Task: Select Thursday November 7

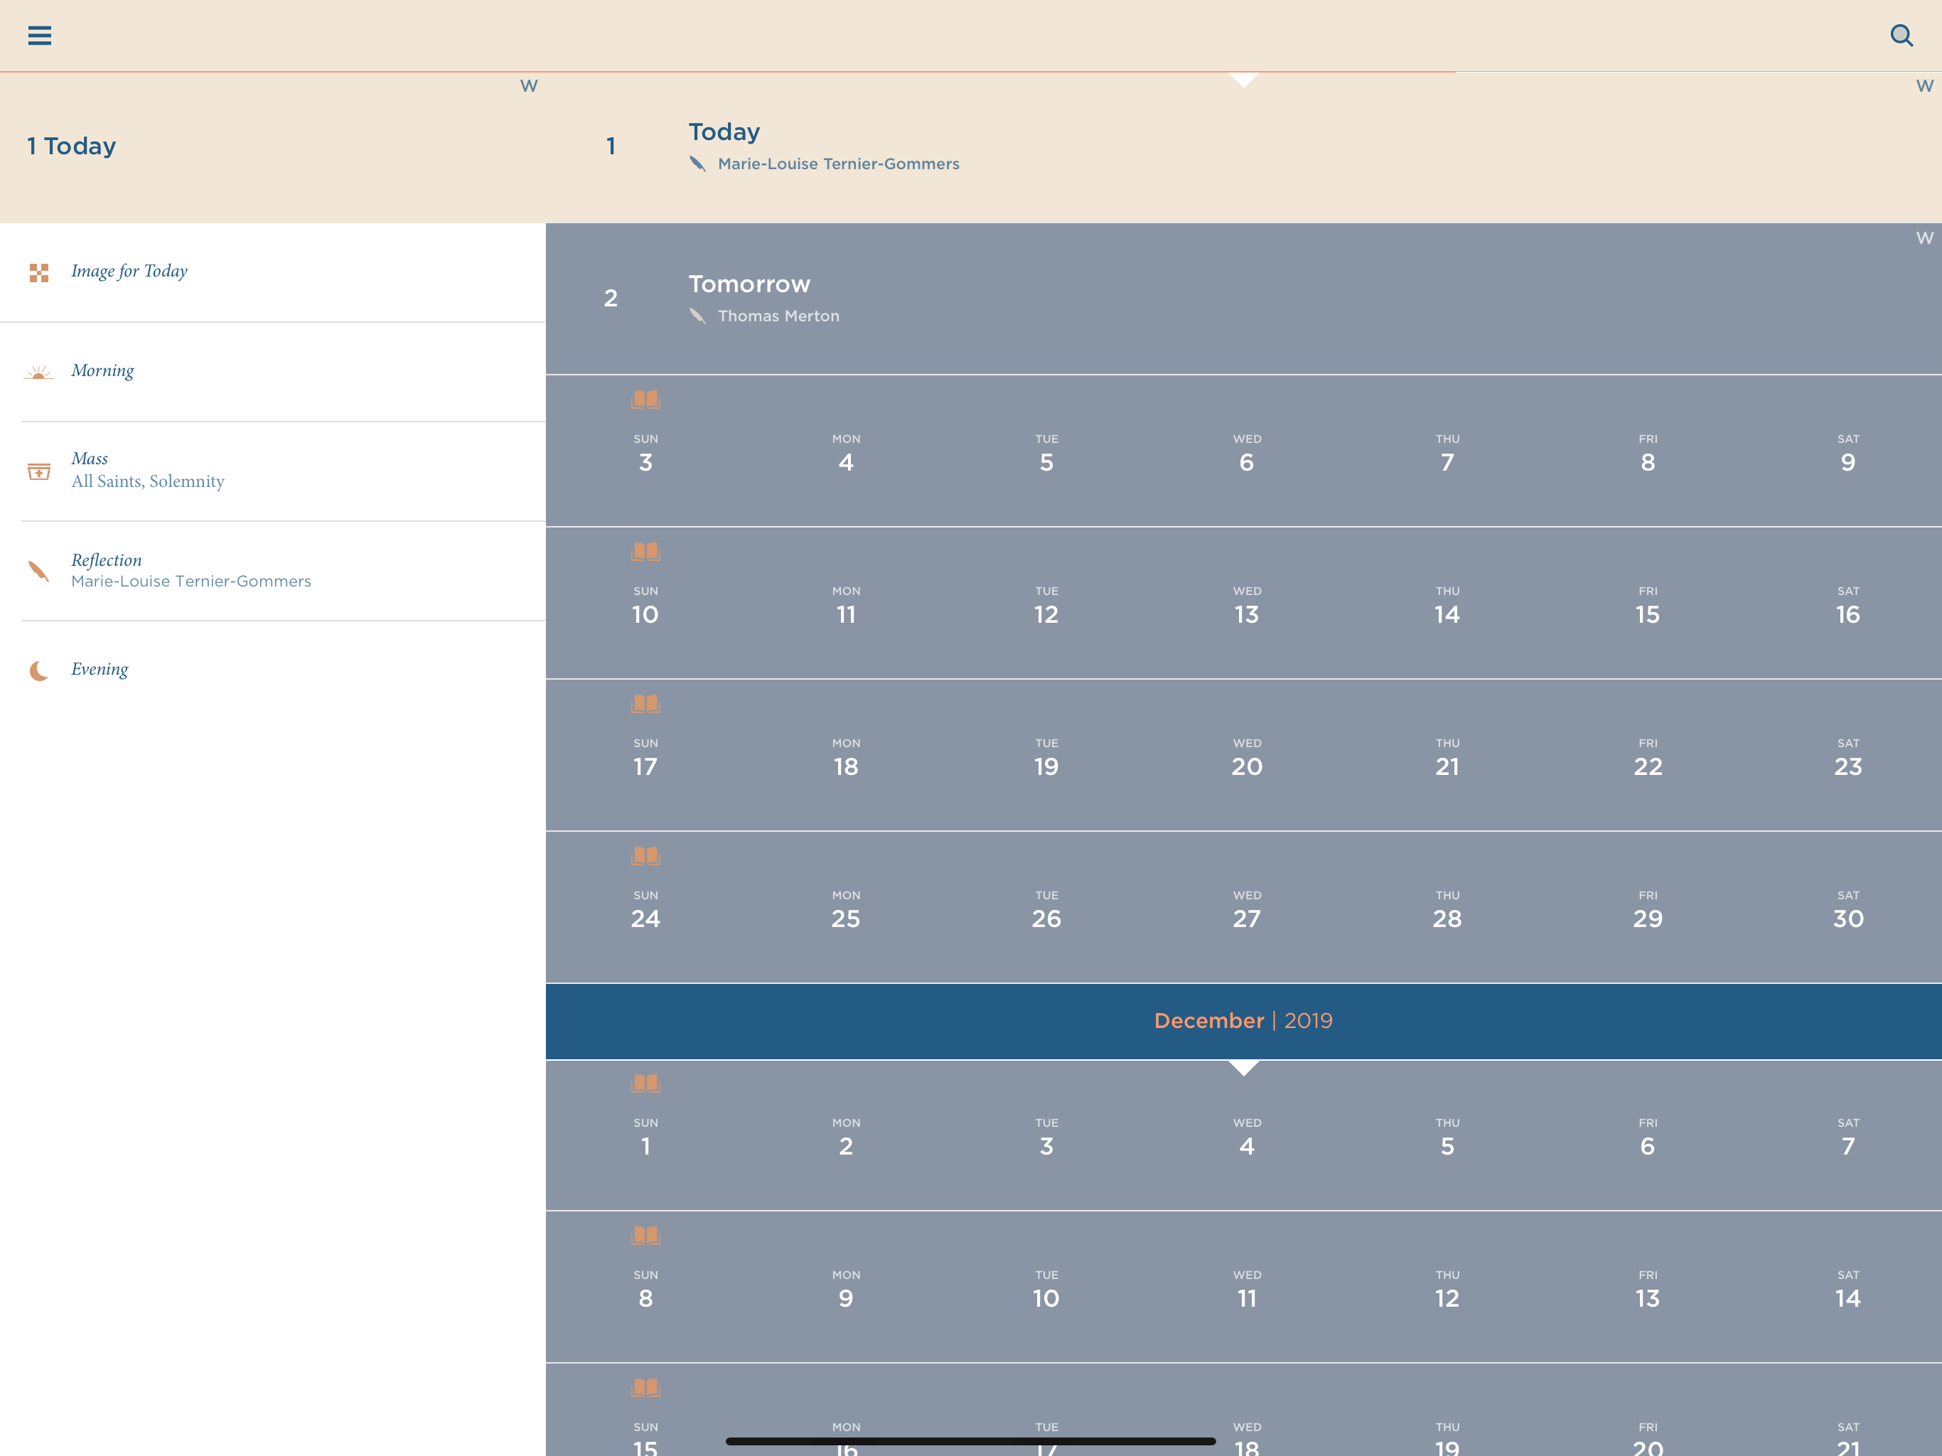Action: (1447, 453)
